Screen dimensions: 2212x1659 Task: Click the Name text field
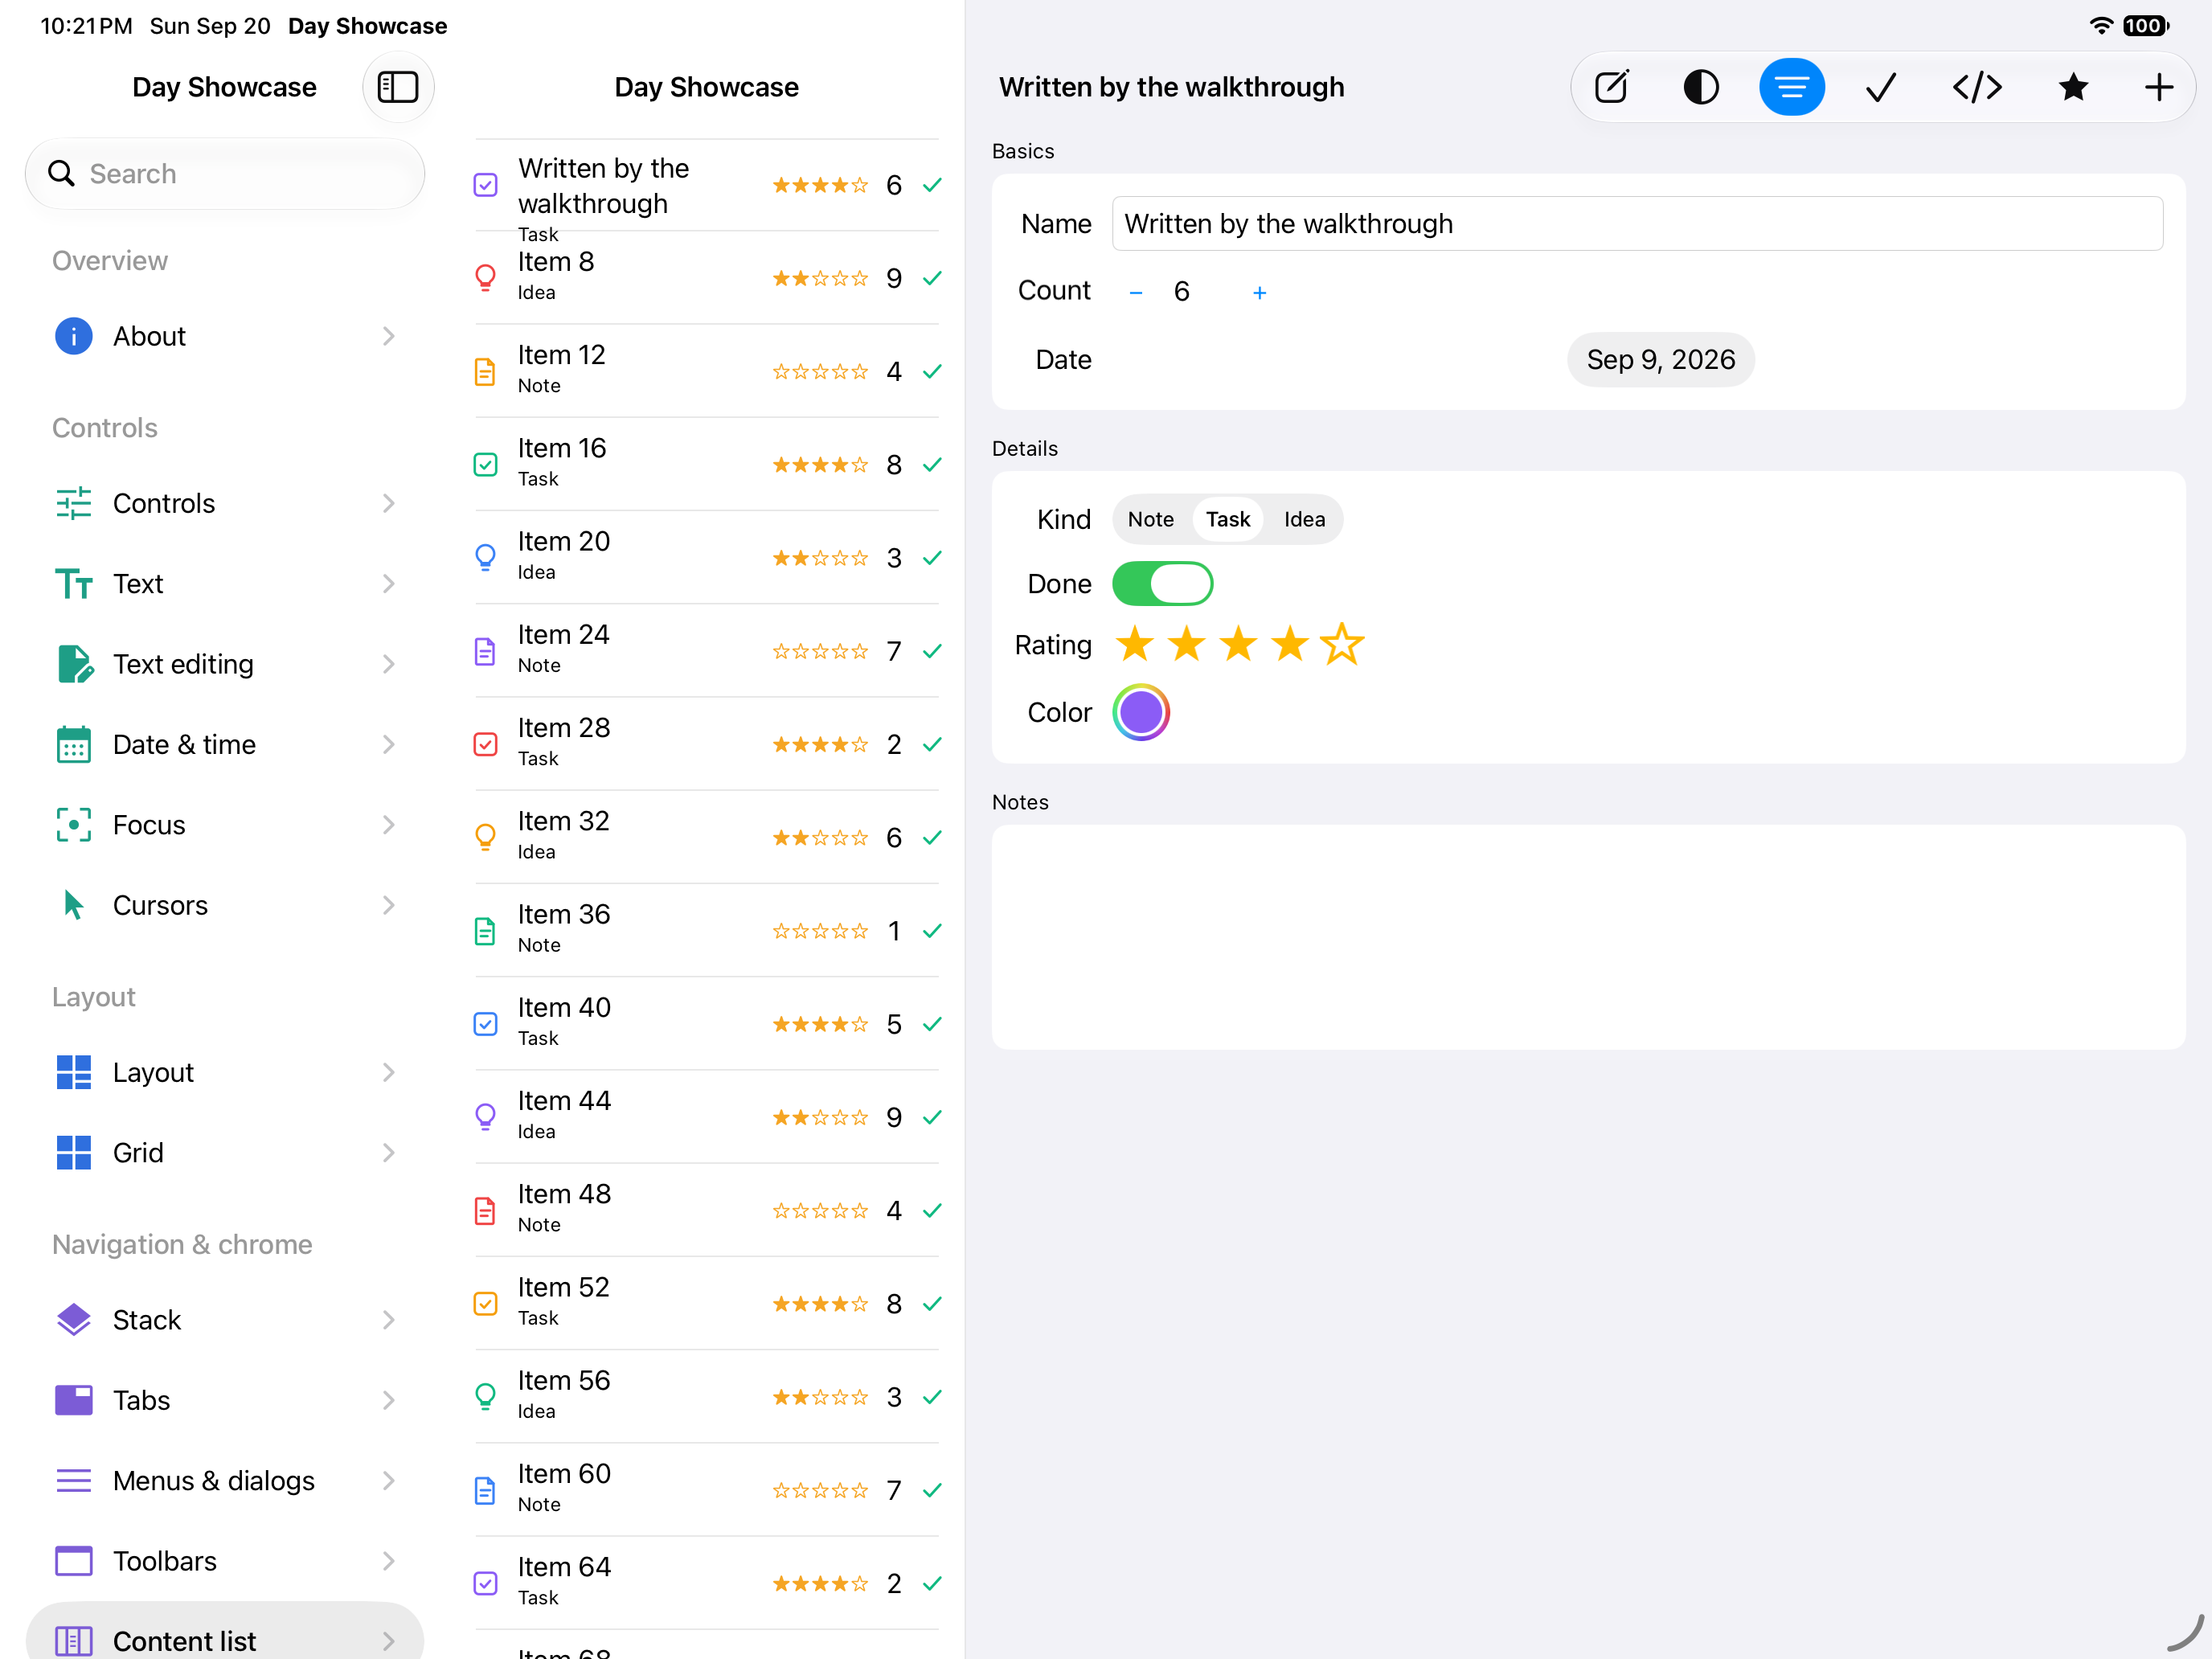click(x=1637, y=223)
